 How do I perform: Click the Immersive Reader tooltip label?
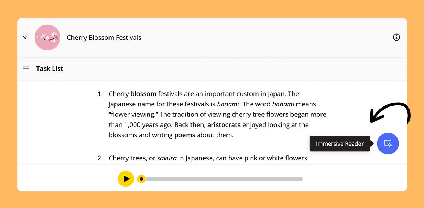click(x=339, y=144)
